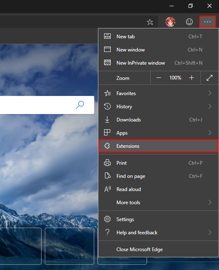Click the Ctrl+P shortcut text
The height and width of the screenshot is (270, 219).
click(195, 163)
